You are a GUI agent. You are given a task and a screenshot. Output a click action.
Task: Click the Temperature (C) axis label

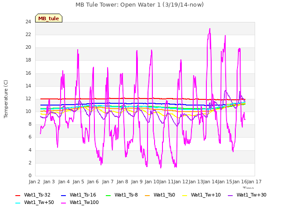6,99
